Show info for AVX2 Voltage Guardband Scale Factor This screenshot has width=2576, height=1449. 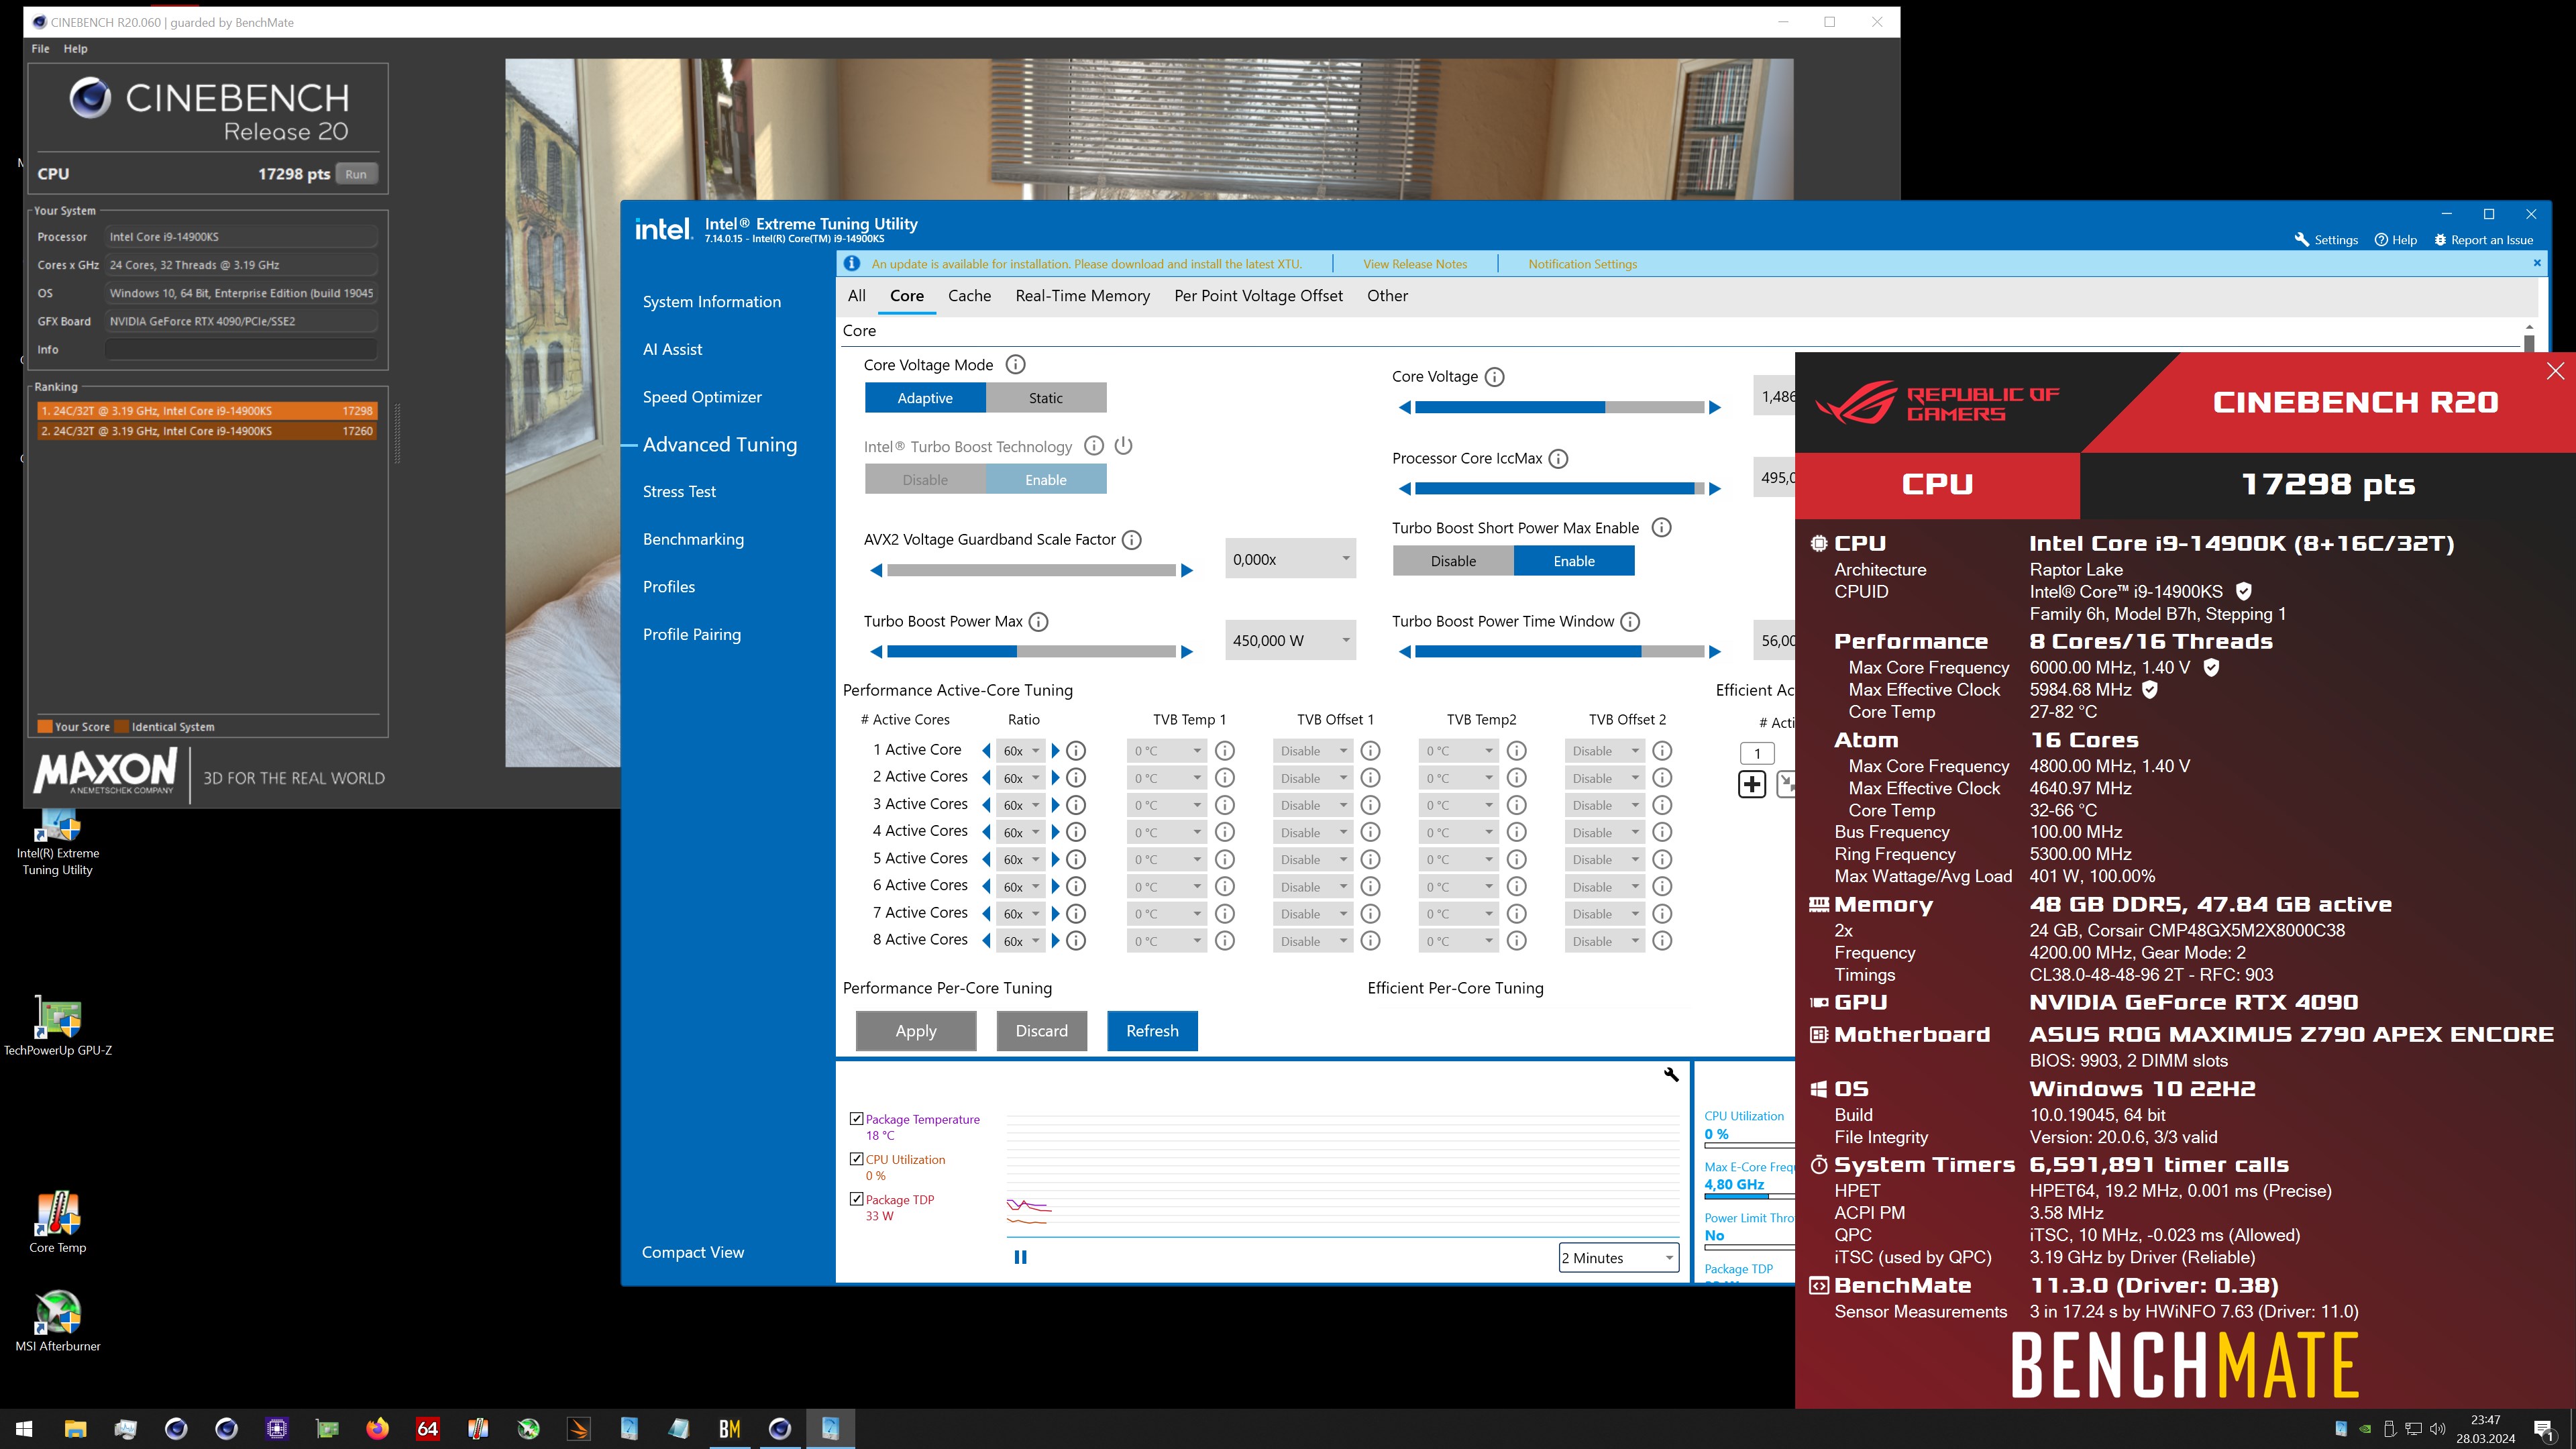(1131, 540)
